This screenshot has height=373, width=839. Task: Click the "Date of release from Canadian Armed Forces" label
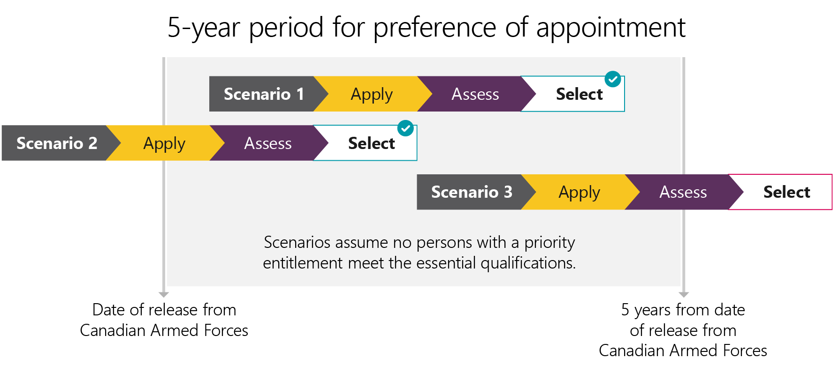164,320
